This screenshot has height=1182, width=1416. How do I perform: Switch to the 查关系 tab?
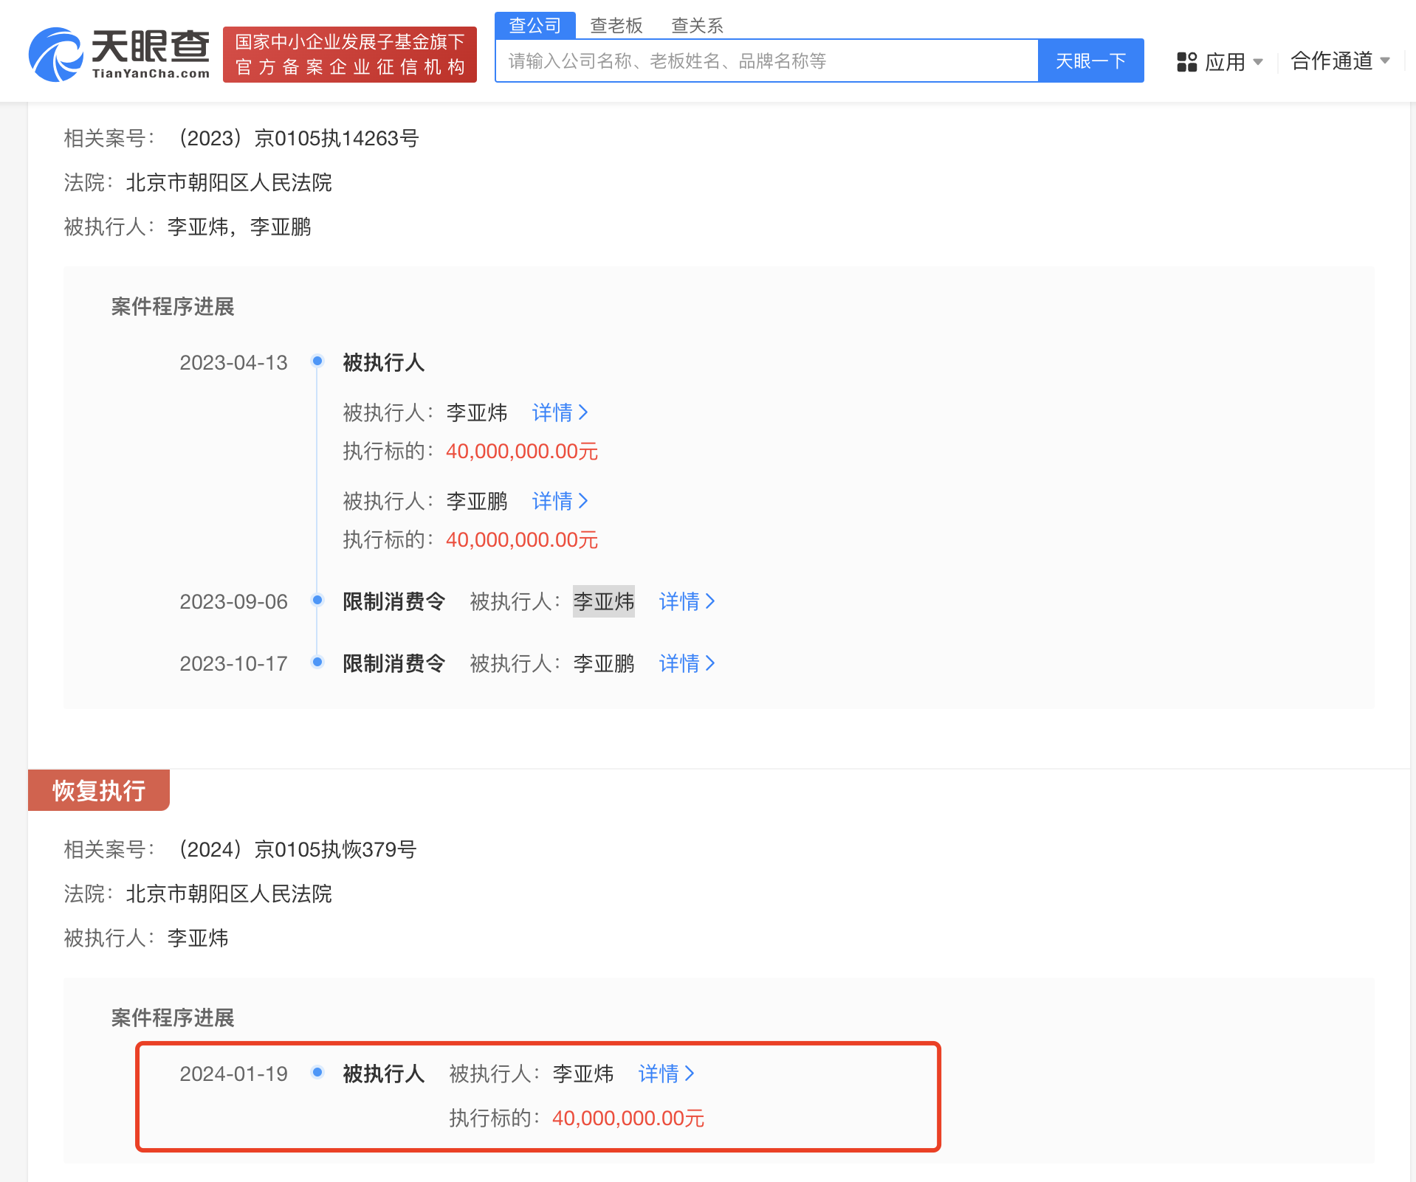tap(697, 25)
